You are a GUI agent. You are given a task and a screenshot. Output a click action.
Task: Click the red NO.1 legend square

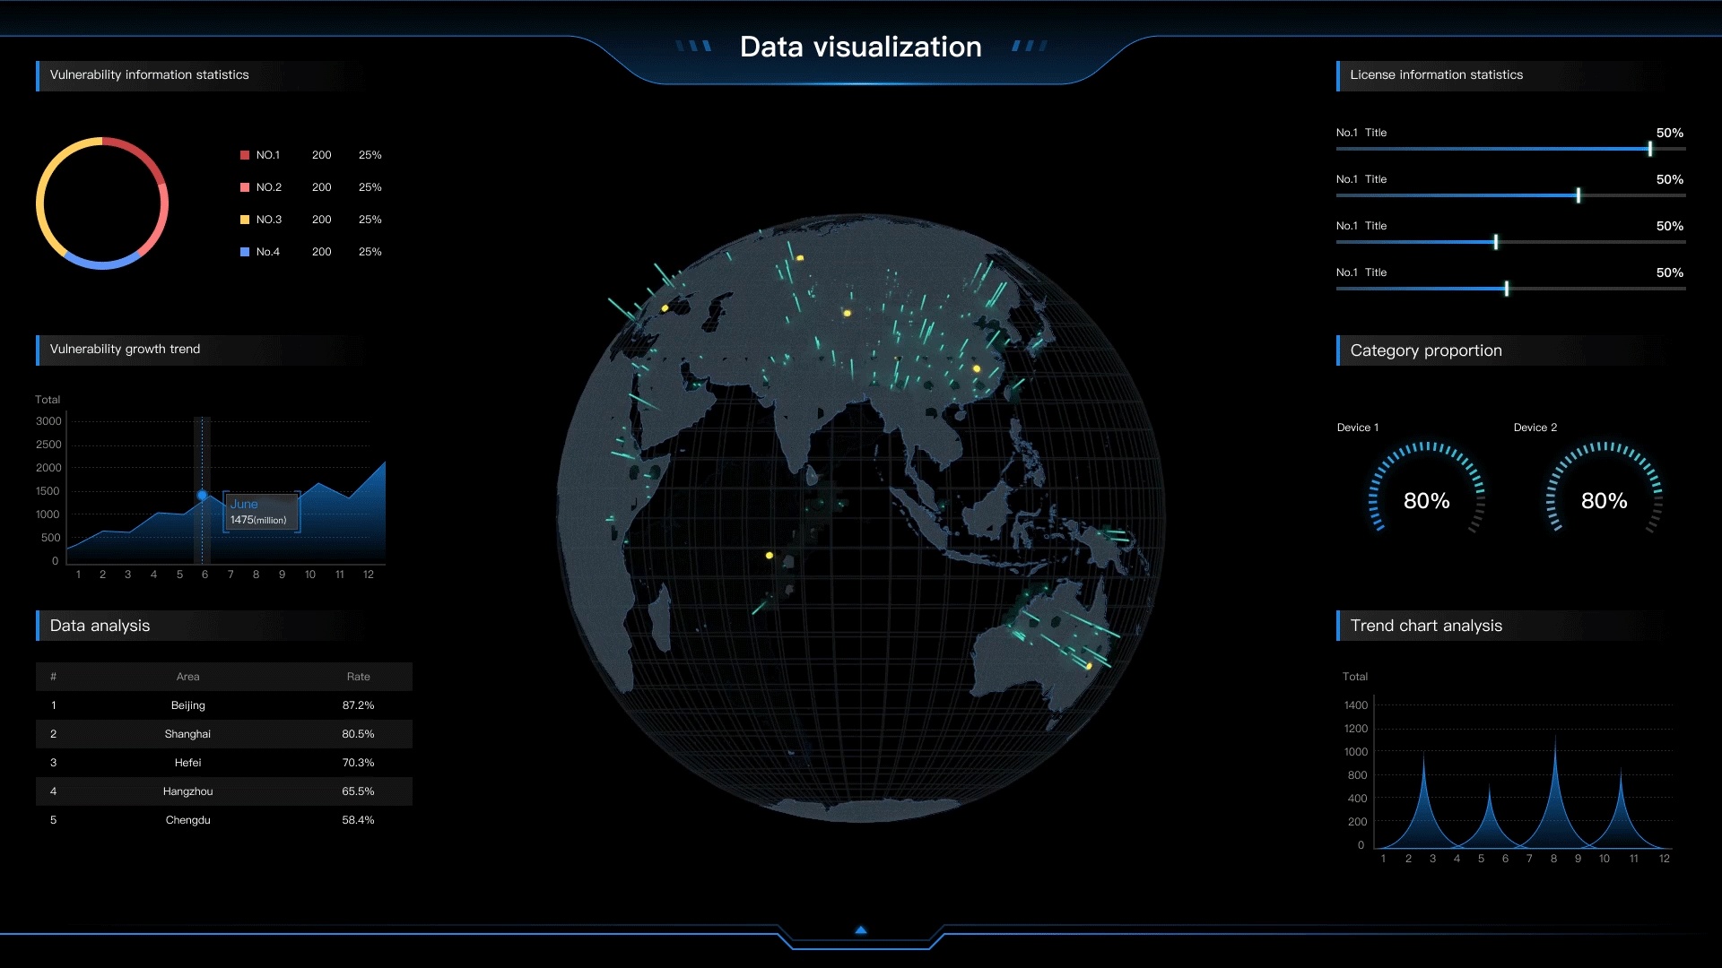[245, 155]
